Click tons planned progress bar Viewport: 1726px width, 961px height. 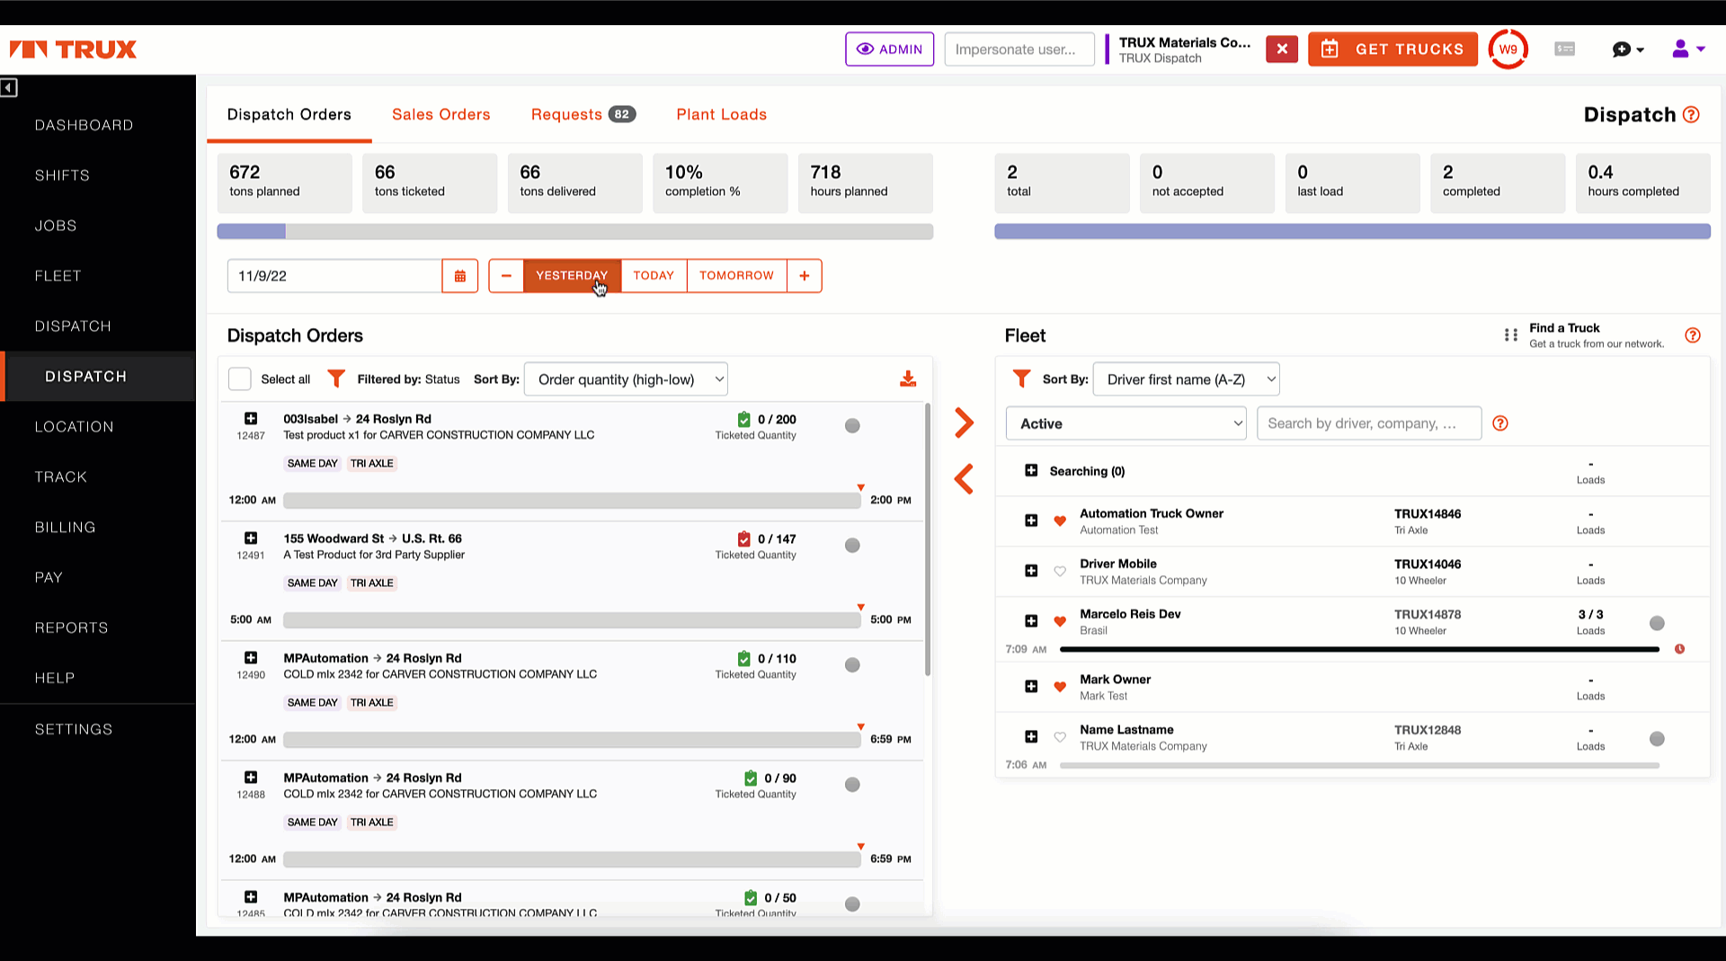click(575, 232)
